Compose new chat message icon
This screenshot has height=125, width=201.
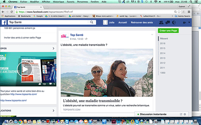(x=181, y=114)
